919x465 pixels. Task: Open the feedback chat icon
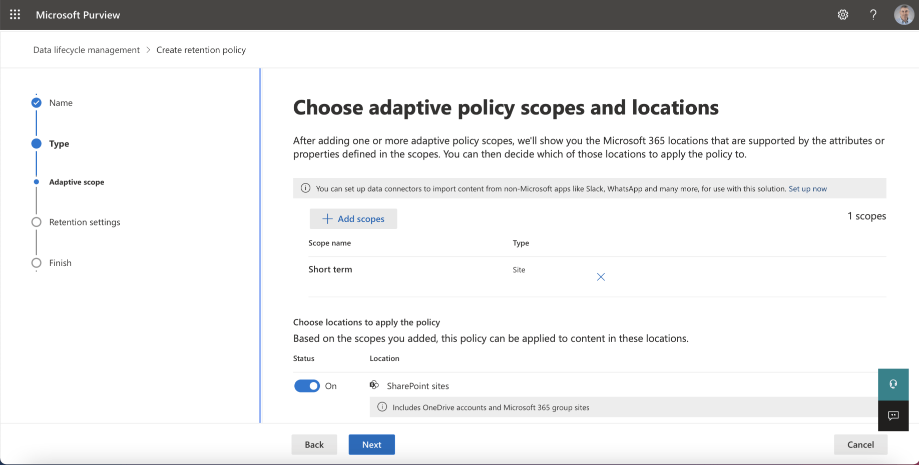pos(893,415)
